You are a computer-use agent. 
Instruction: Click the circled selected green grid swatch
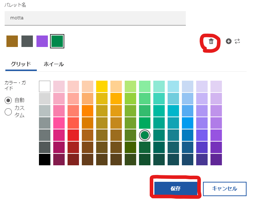point(145,135)
